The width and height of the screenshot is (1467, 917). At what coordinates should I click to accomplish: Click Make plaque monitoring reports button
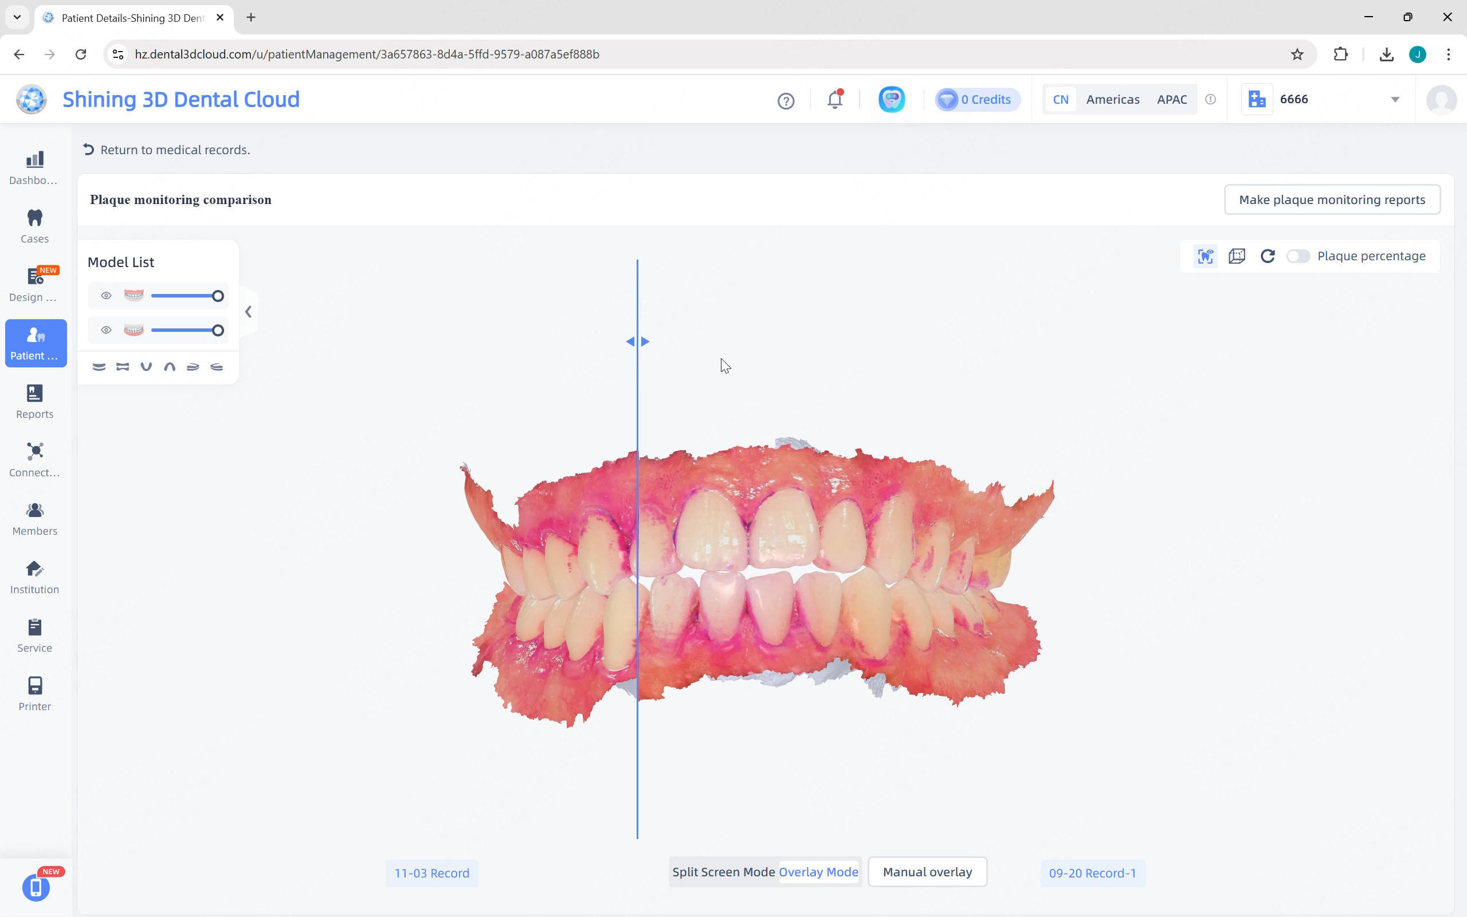click(1332, 199)
